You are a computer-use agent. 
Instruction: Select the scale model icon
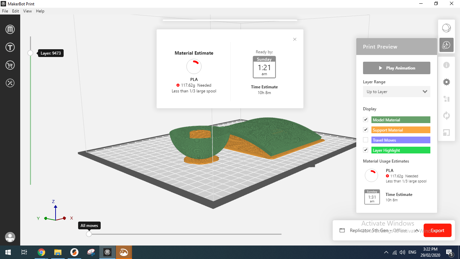[x=446, y=133]
